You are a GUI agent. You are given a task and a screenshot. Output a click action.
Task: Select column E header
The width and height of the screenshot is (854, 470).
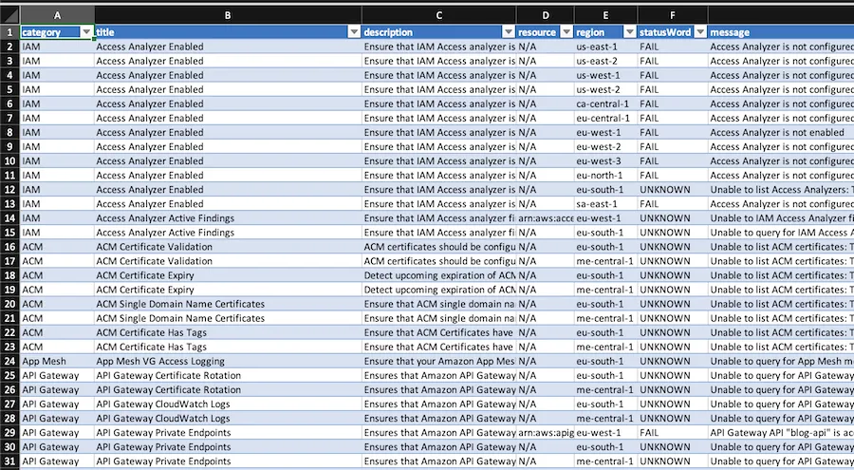click(605, 15)
